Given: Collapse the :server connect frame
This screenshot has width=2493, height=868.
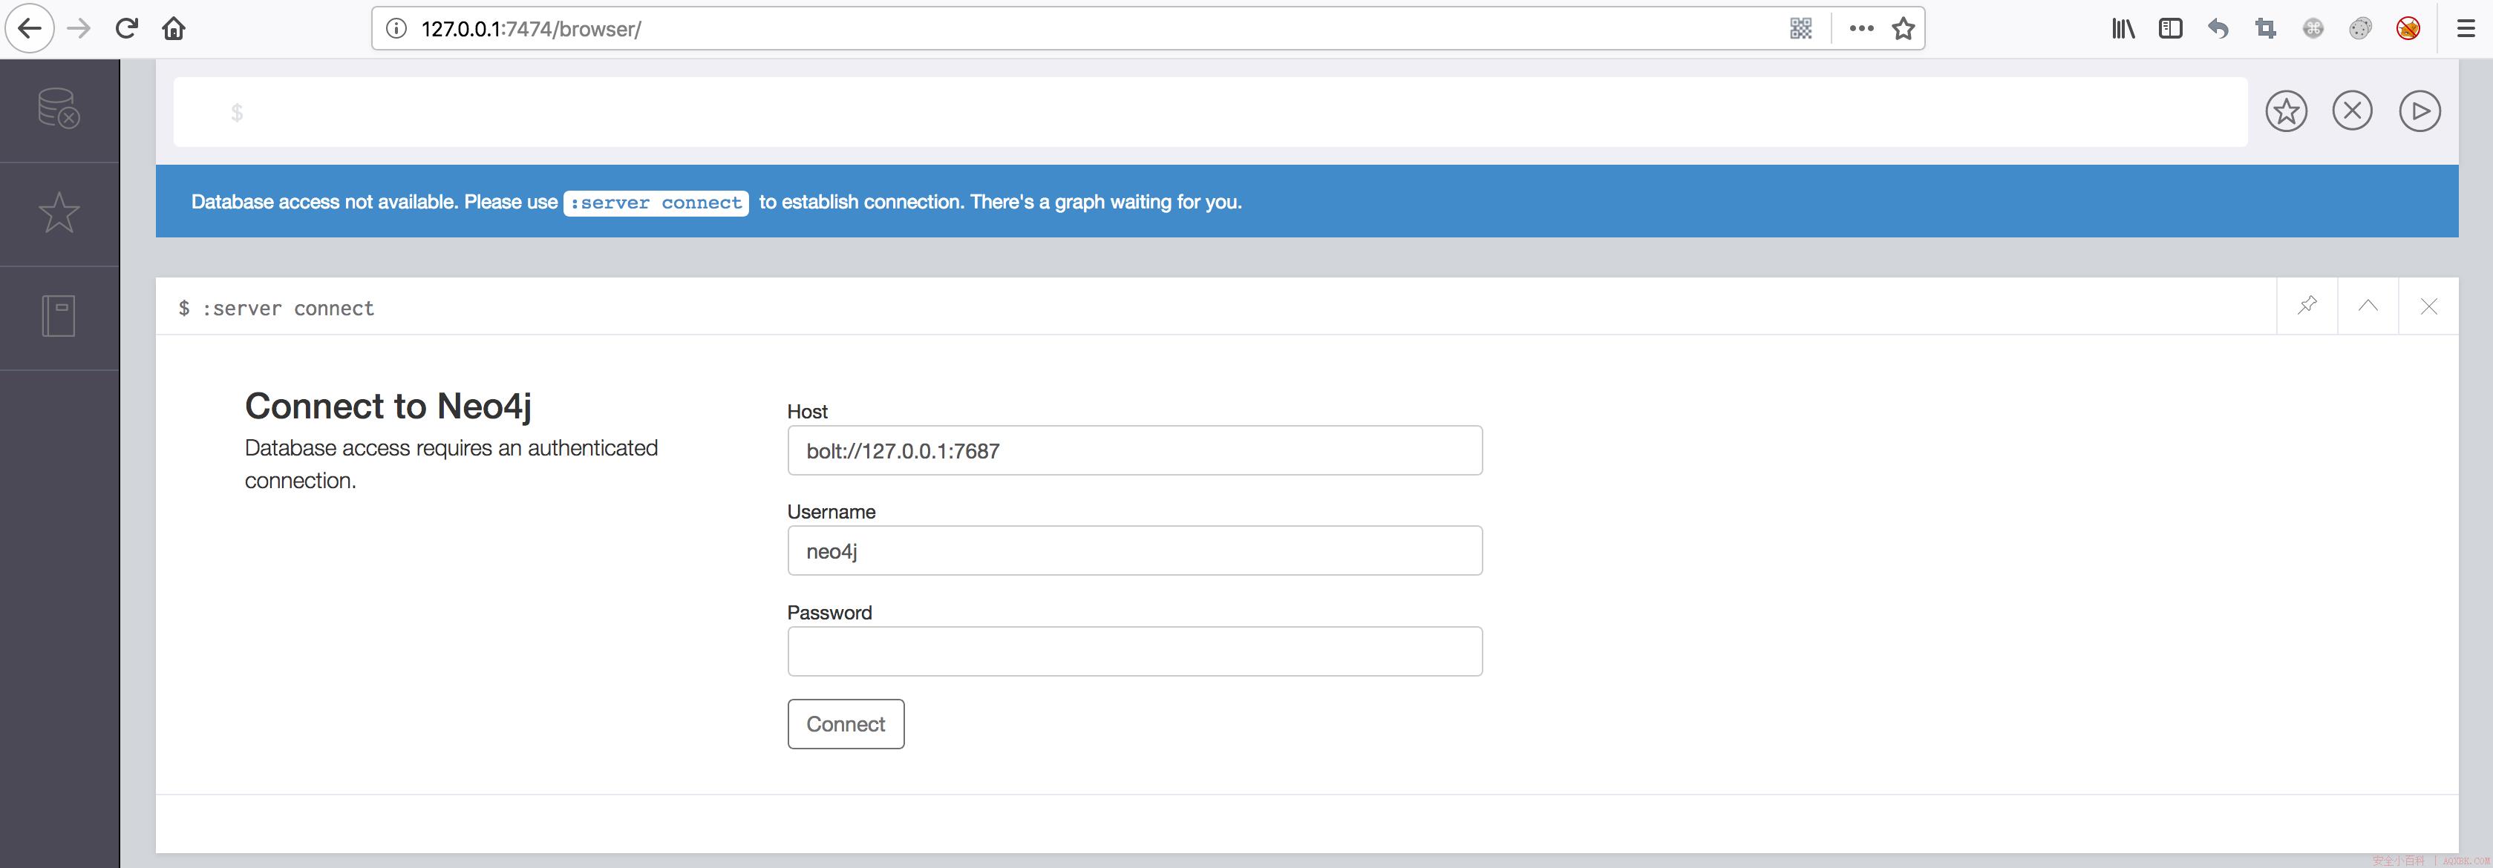Looking at the screenshot, I should click(x=2368, y=306).
